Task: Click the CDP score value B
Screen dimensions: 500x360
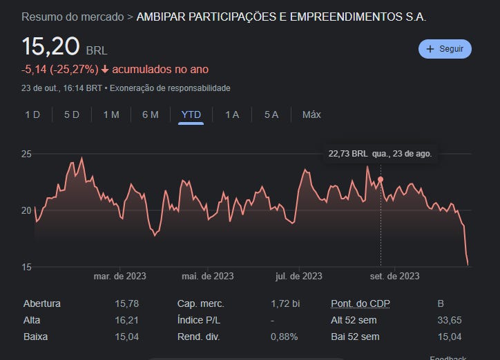Action: [x=441, y=303]
